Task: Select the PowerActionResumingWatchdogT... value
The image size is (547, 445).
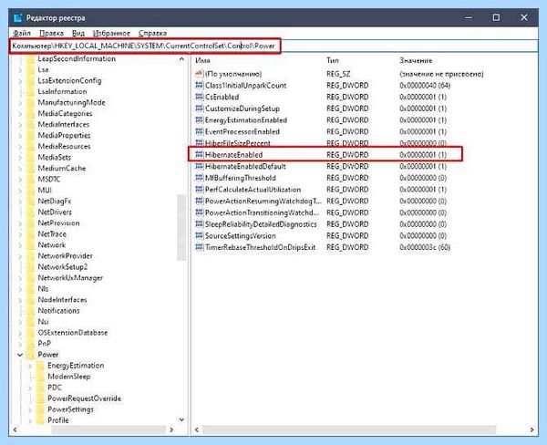Action: click(x=263, y=201)
